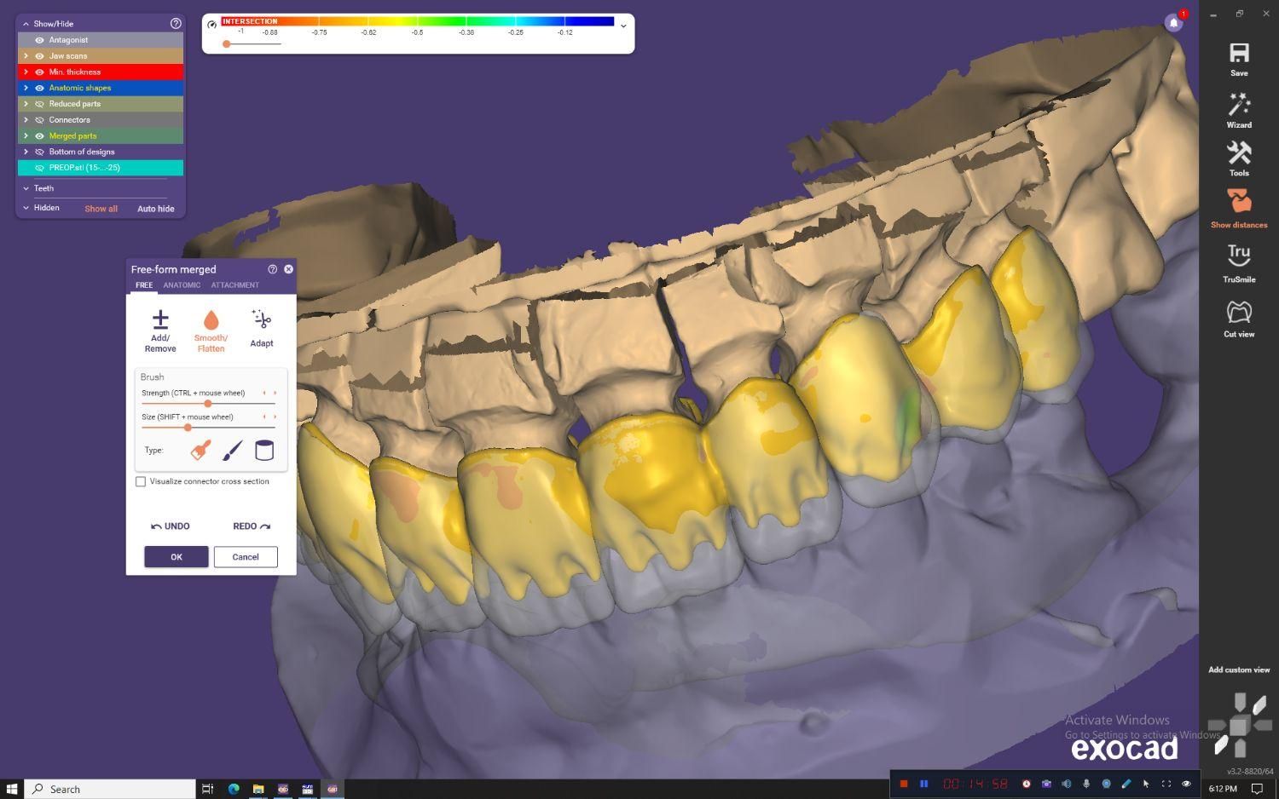The image size is (1279, 799).
Task: Open the Tools menu in sidebar
Action: click(x=1239, y=158)
